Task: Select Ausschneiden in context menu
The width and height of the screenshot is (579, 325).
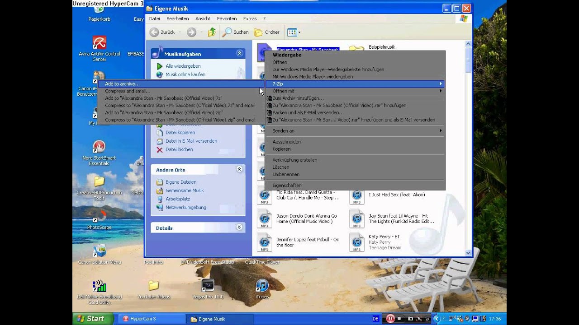Action: 355,142
